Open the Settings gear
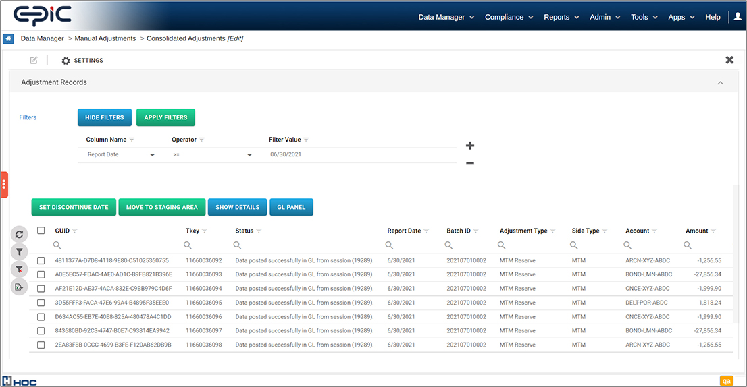This screenshot has height=387, width=747. 66,61
